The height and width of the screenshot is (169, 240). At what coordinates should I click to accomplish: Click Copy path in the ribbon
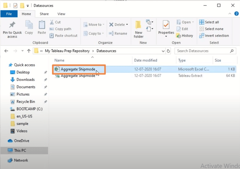pyautogui.click(x=60, y=29)
